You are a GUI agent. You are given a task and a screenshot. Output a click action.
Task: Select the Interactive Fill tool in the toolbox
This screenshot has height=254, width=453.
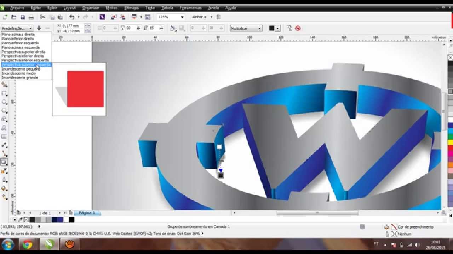click(4, 197)
